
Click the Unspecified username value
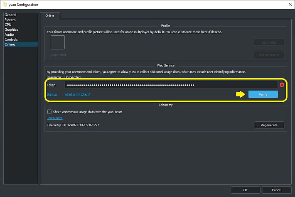tap(72, 77)
